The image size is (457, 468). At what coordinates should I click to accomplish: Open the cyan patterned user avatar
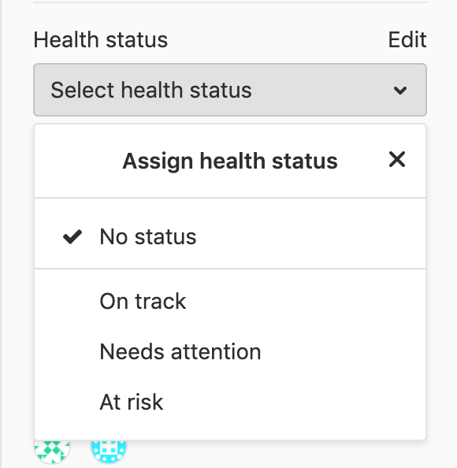coord(109,449)
